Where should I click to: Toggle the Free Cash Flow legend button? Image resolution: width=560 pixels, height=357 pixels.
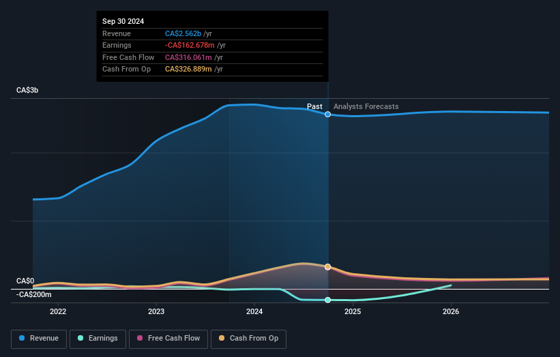click(x=168, y=339)
